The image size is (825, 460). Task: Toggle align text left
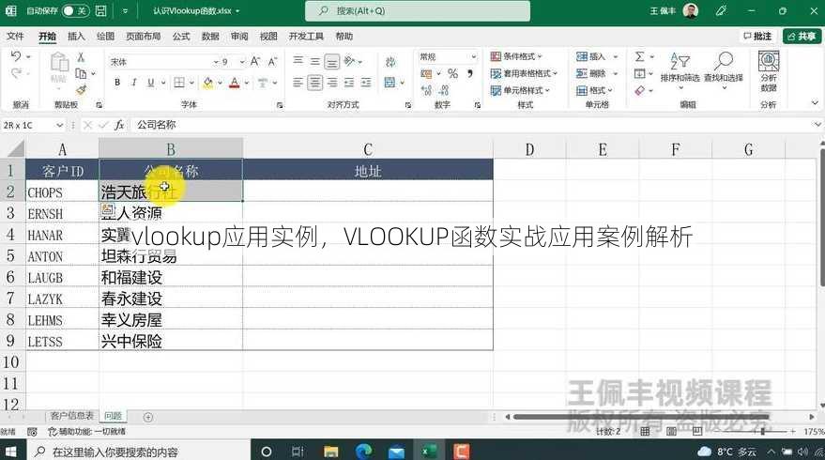point(298,83)
